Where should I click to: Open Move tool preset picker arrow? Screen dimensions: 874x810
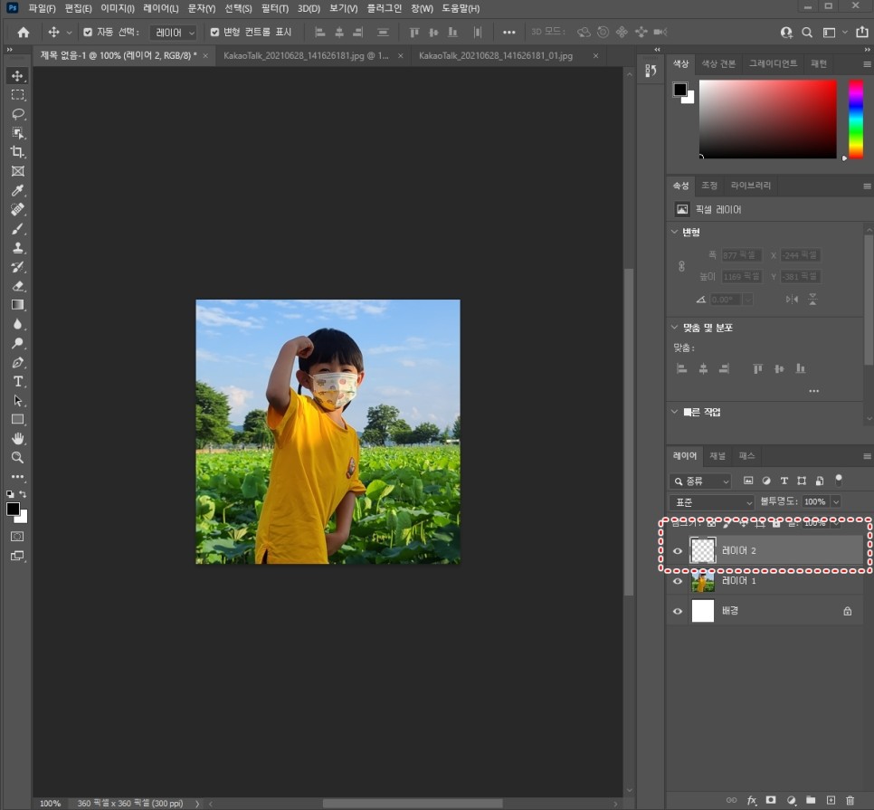(x=69, y=33)
